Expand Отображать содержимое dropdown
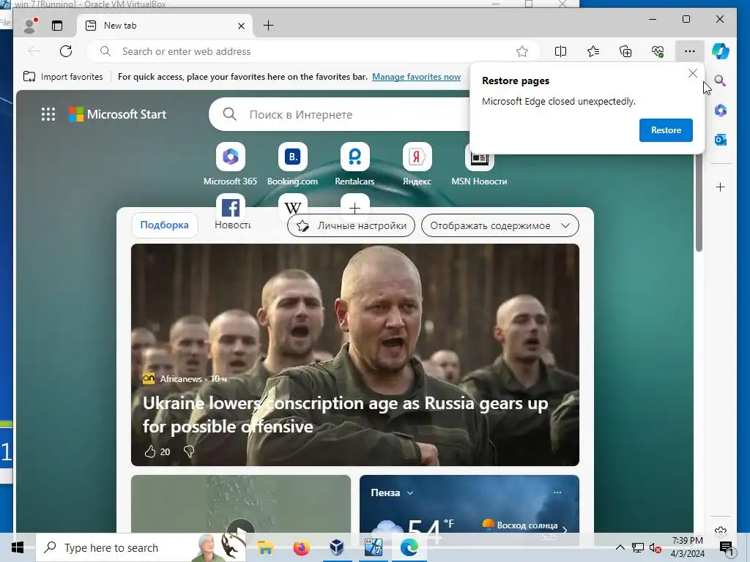 500,225
